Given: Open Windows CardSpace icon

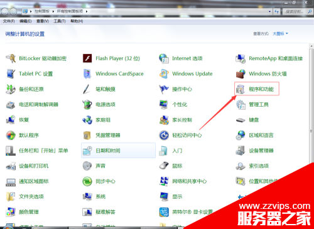Looking at the screenshot, I should 87,74.
